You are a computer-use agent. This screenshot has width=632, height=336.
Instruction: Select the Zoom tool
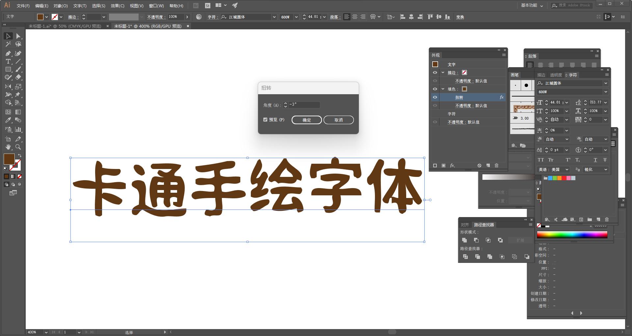click(19, 147)
